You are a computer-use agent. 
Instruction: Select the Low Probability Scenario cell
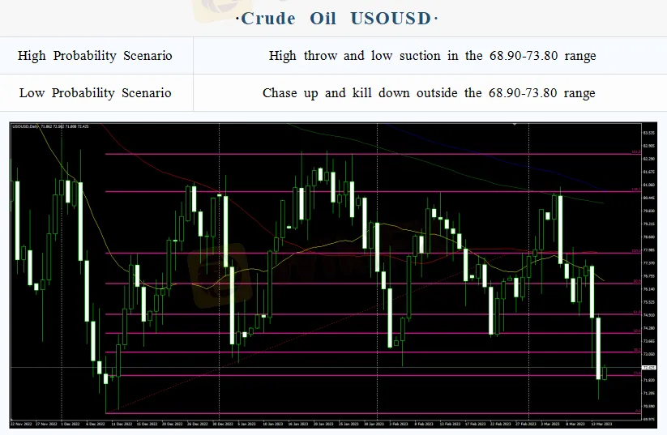click(96, 93)
